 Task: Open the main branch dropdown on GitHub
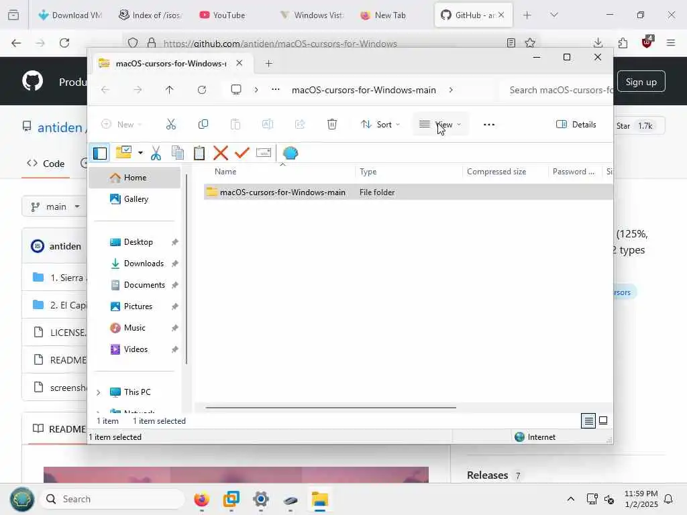54,207
